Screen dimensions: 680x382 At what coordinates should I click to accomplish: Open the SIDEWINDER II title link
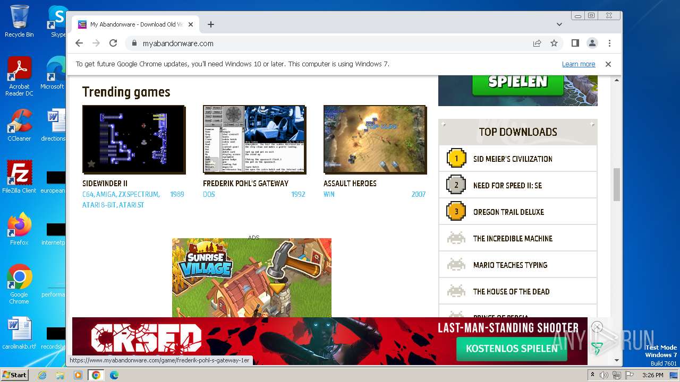coord(105,184)
